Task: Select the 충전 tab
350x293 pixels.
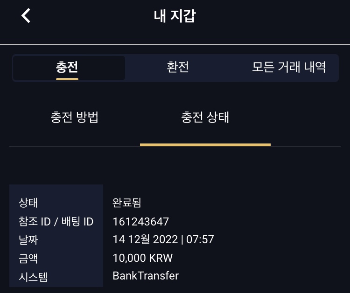Action: point(67,67)
